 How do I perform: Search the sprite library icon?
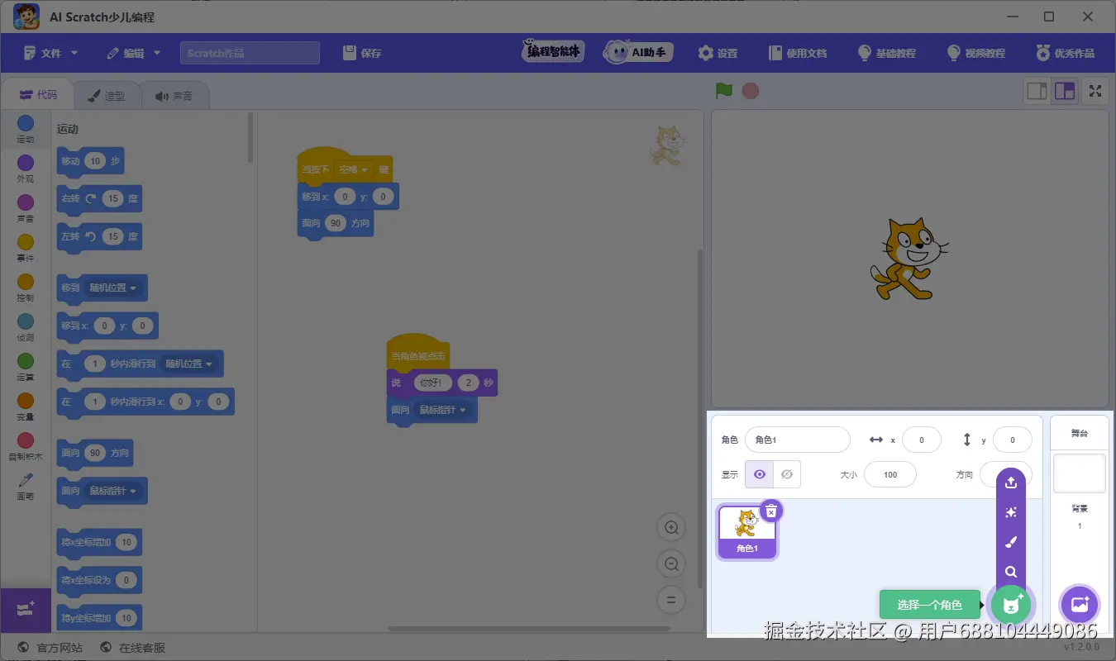point(1010,572)
